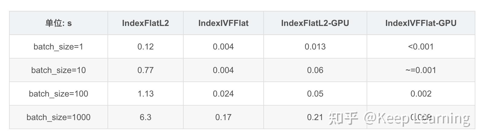Screen dimensions: 482x140
Task: Select the 0.77 value cell
Action: coord(145,70)
